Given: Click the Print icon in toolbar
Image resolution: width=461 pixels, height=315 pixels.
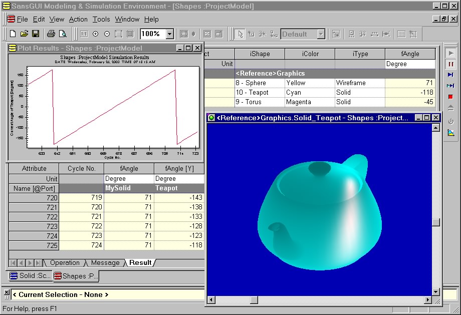Looking at the screenshot, I should [x=51, y=34].
